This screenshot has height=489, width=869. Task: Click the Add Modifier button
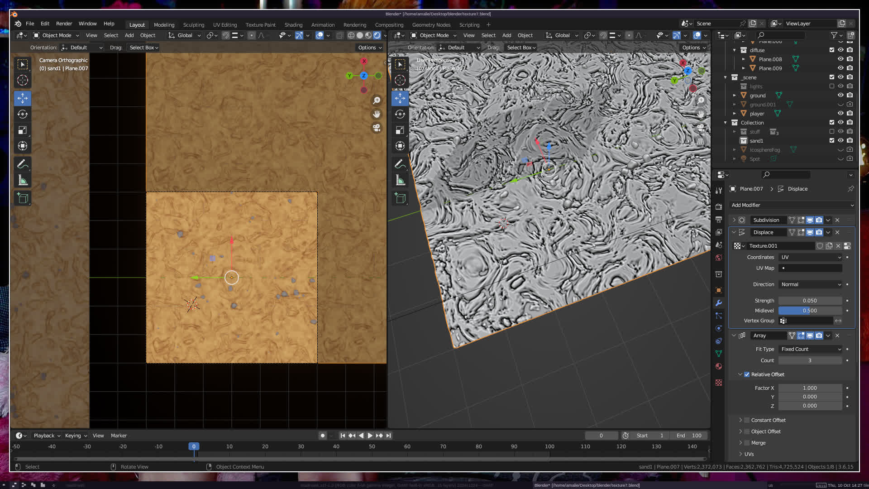coord(792,205)
